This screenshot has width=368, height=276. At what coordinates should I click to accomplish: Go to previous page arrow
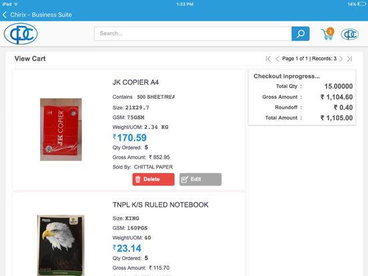tap(277, 59)
